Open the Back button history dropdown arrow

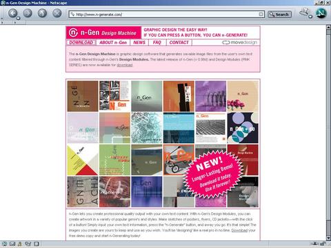pyautogui.click(x=18, y=18)
